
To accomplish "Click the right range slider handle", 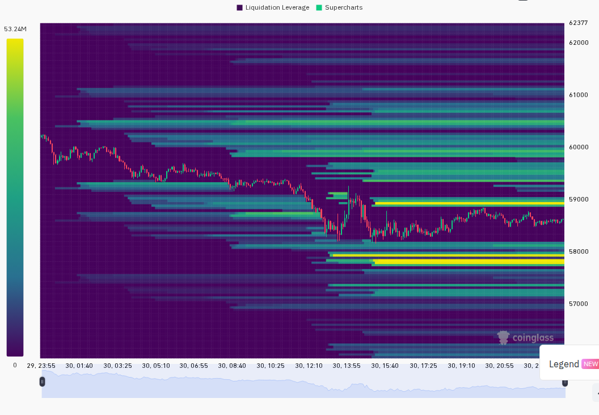I will [x=564, y=382].
